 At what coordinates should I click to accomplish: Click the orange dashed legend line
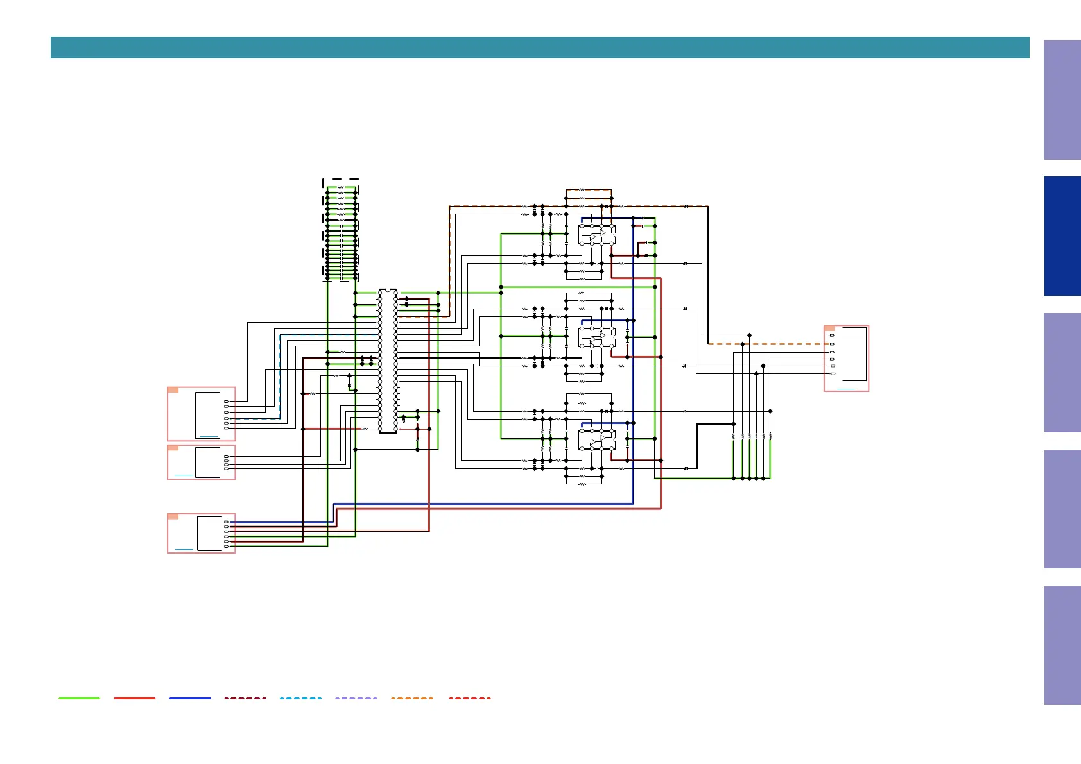coord(412,698)
